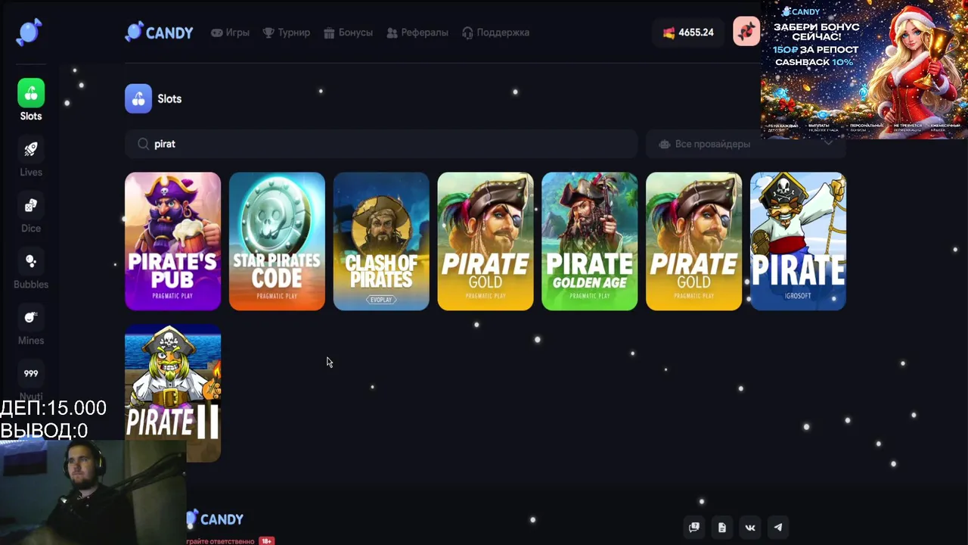Open the Star Pirates Code slot
Screen dimensions: 968x545
pyautogui.click(x=277, y=241)
